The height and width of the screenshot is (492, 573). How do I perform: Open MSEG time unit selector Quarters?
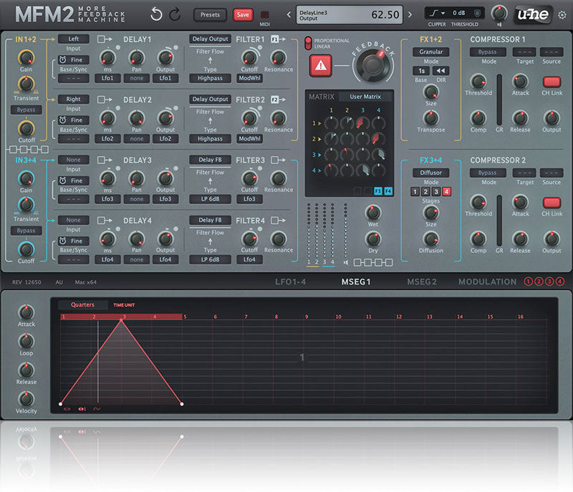click(x=82, y=304)
